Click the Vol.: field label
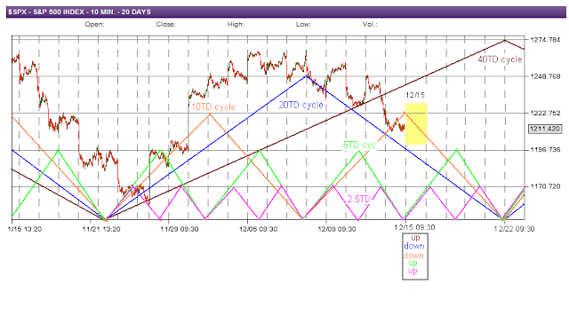Viewport: 569px width, 323px height. click(370, 25)
